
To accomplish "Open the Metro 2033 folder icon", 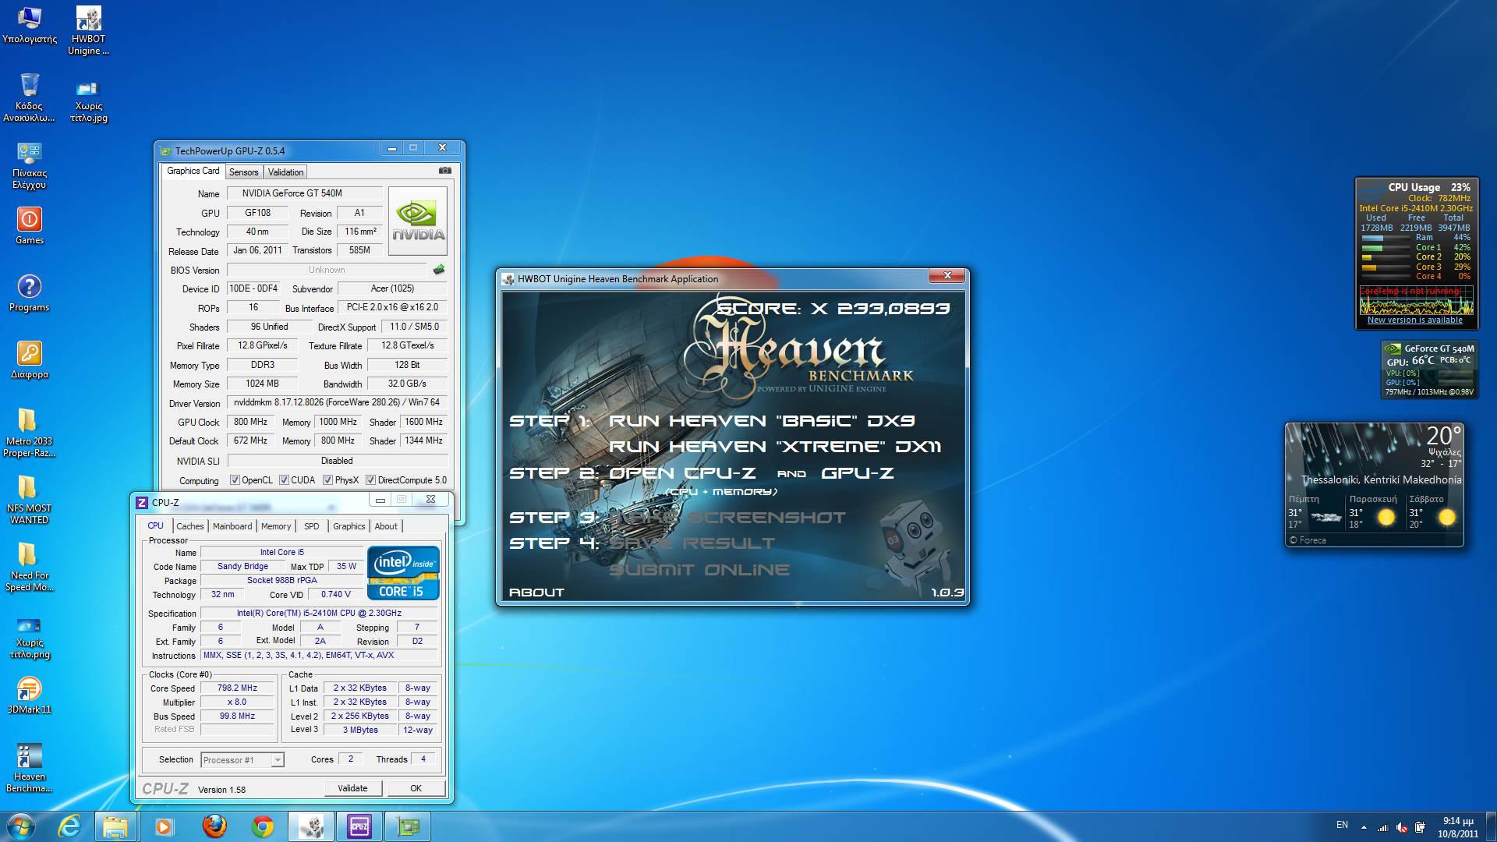I will 30,433.
